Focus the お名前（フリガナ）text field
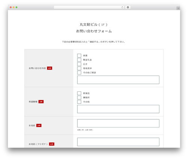Image resolution: width=188 pixels, height=159 pixels. click(118, 142)
